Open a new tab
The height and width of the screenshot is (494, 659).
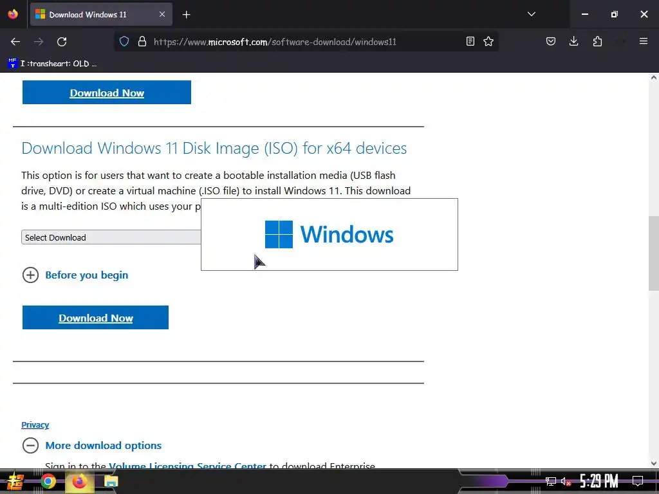tap(186, 15)
